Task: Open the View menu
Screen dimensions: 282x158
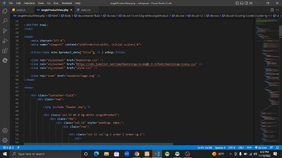Action: click(x=41, y=3)
